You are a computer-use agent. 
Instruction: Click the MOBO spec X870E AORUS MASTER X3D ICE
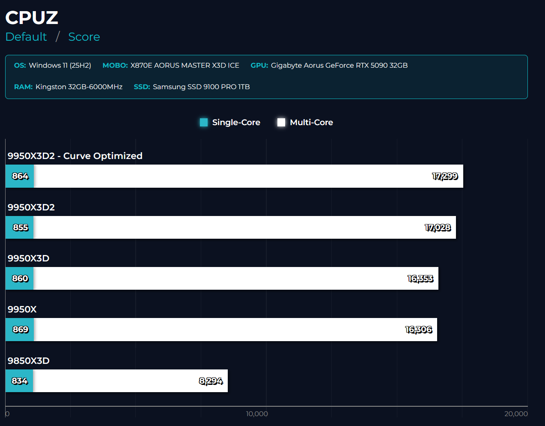[185, 66]
